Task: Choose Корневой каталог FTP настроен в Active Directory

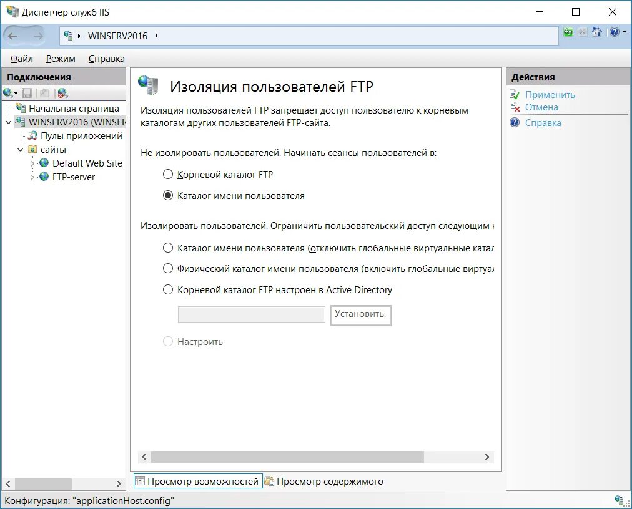Action: [x=167, y=289]
